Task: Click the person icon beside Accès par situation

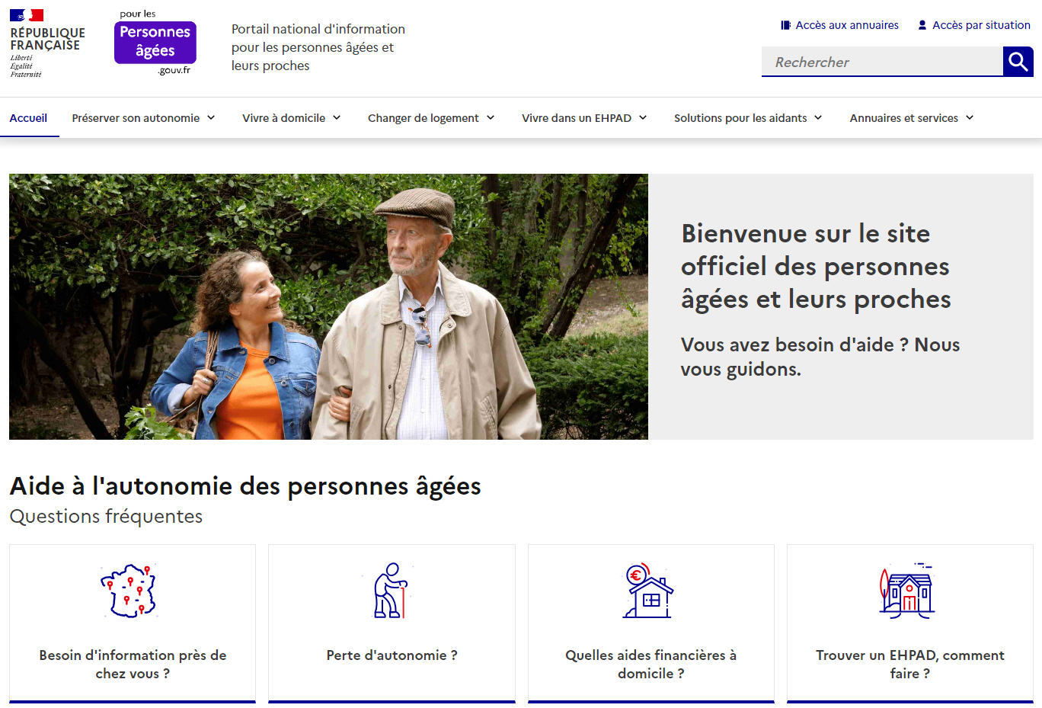Action: click(922, 25)
